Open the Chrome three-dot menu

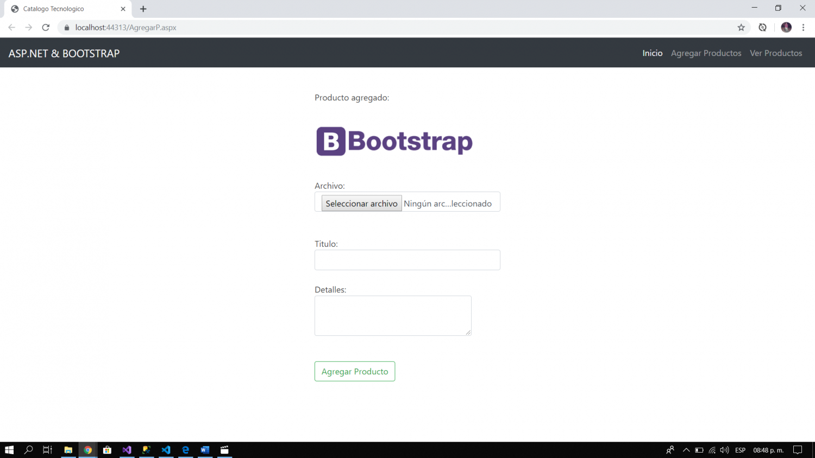pyautogui.click(x=803, y=27)
